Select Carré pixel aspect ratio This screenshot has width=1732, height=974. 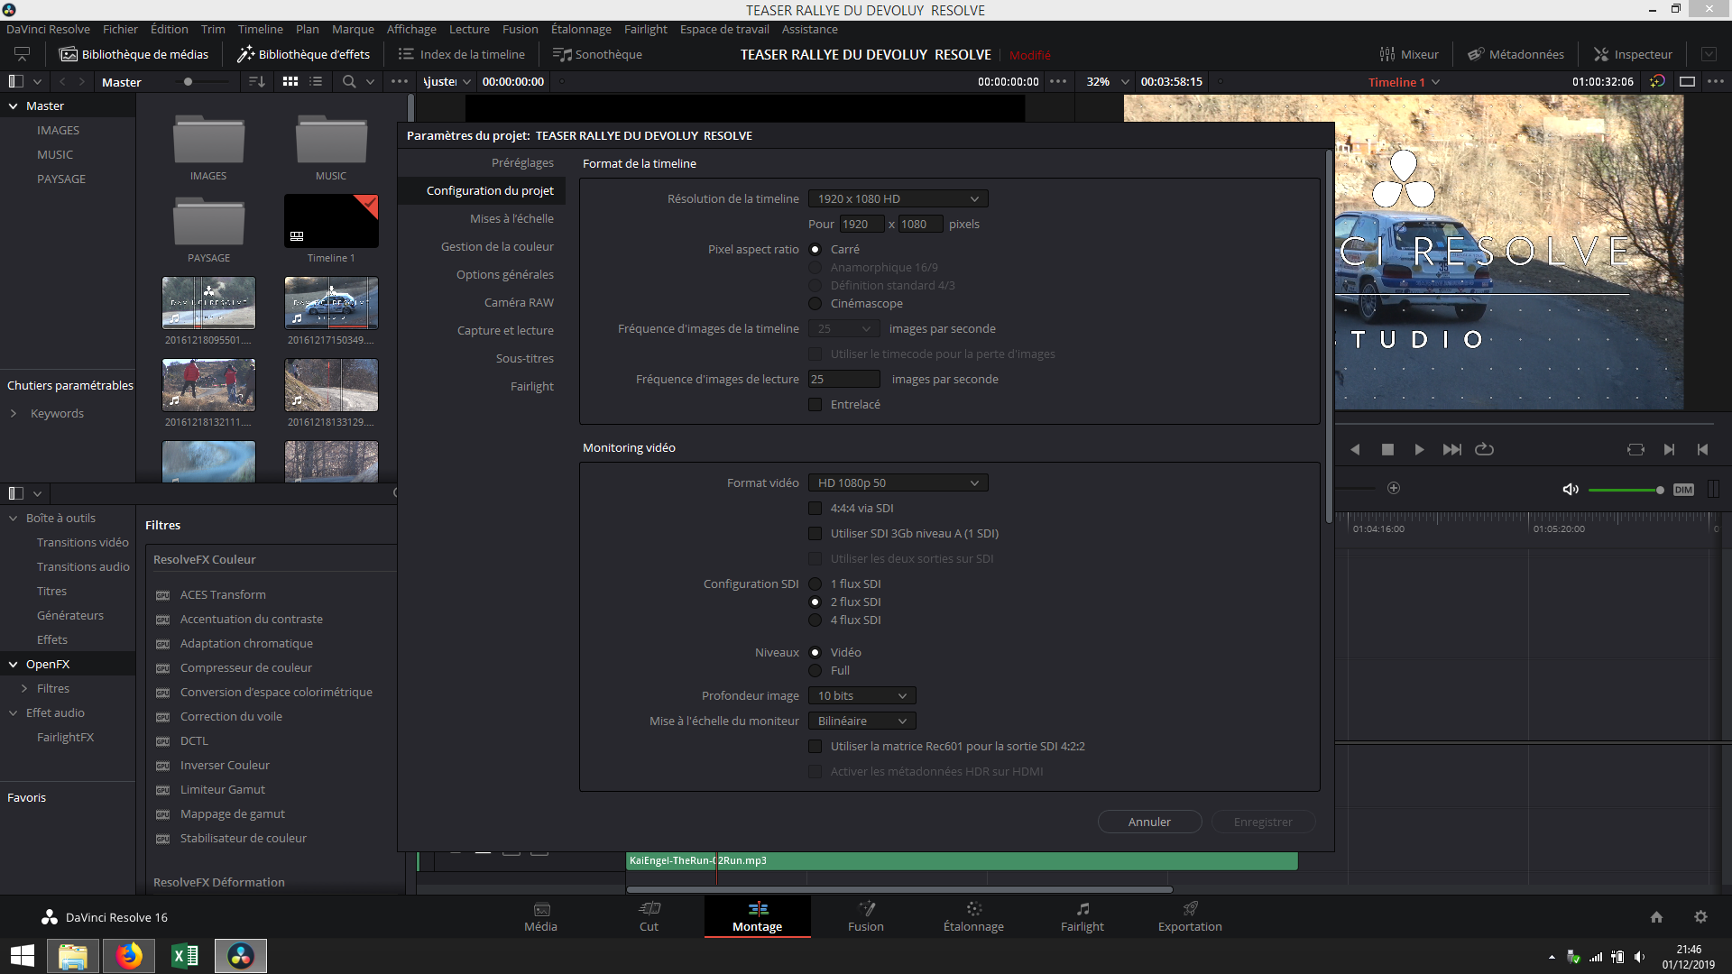(815, 249)
